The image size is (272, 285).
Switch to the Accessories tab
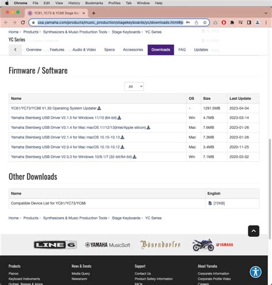tap(133, 50)
